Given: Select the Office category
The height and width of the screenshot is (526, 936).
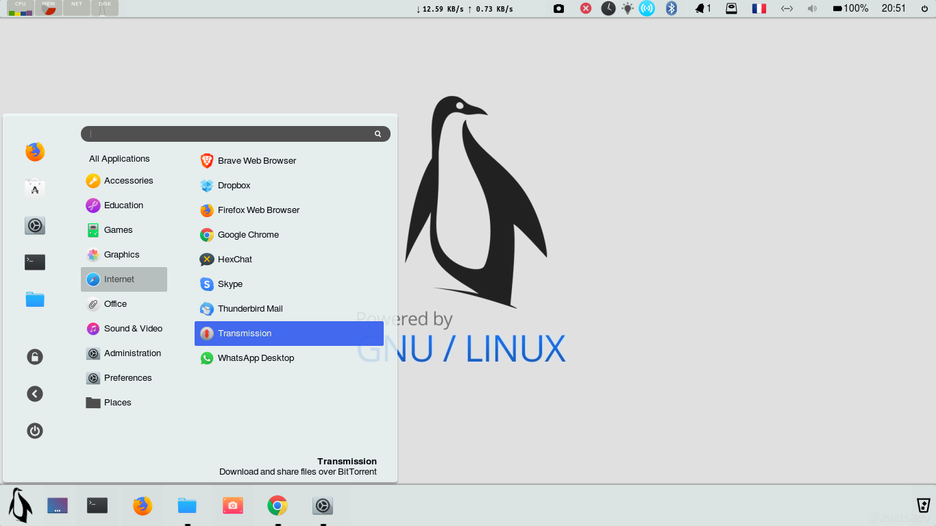Looking at the screenshot, I should (x=124, y=304).
